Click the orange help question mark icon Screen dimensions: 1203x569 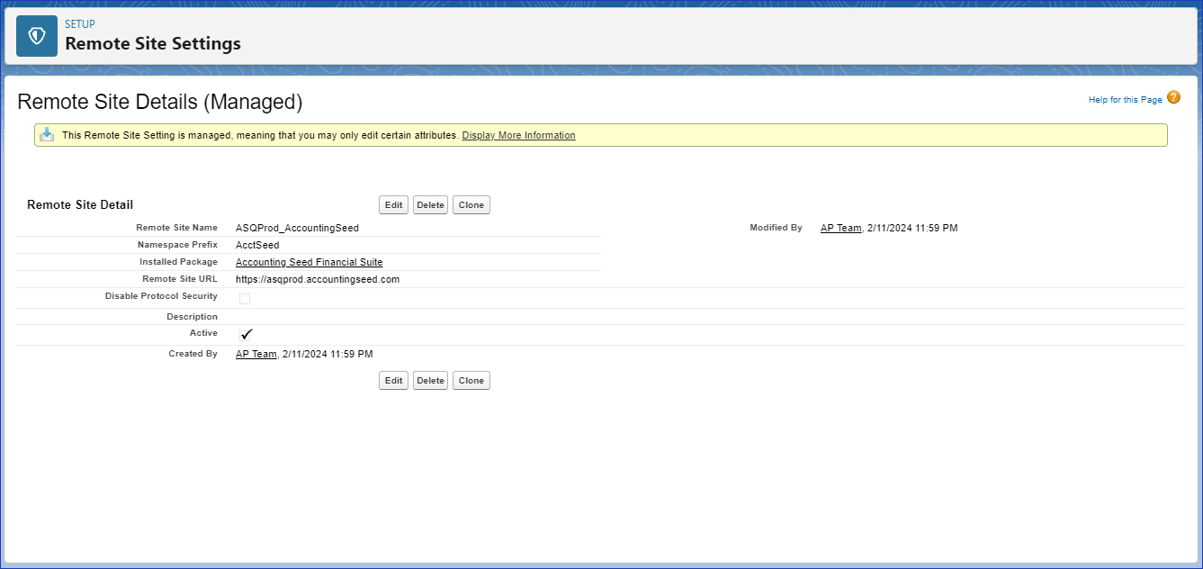tap(1173, 98)
